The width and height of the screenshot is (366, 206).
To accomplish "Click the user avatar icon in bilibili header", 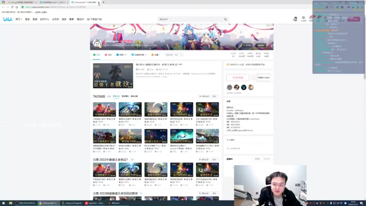I will pos(295,19).
